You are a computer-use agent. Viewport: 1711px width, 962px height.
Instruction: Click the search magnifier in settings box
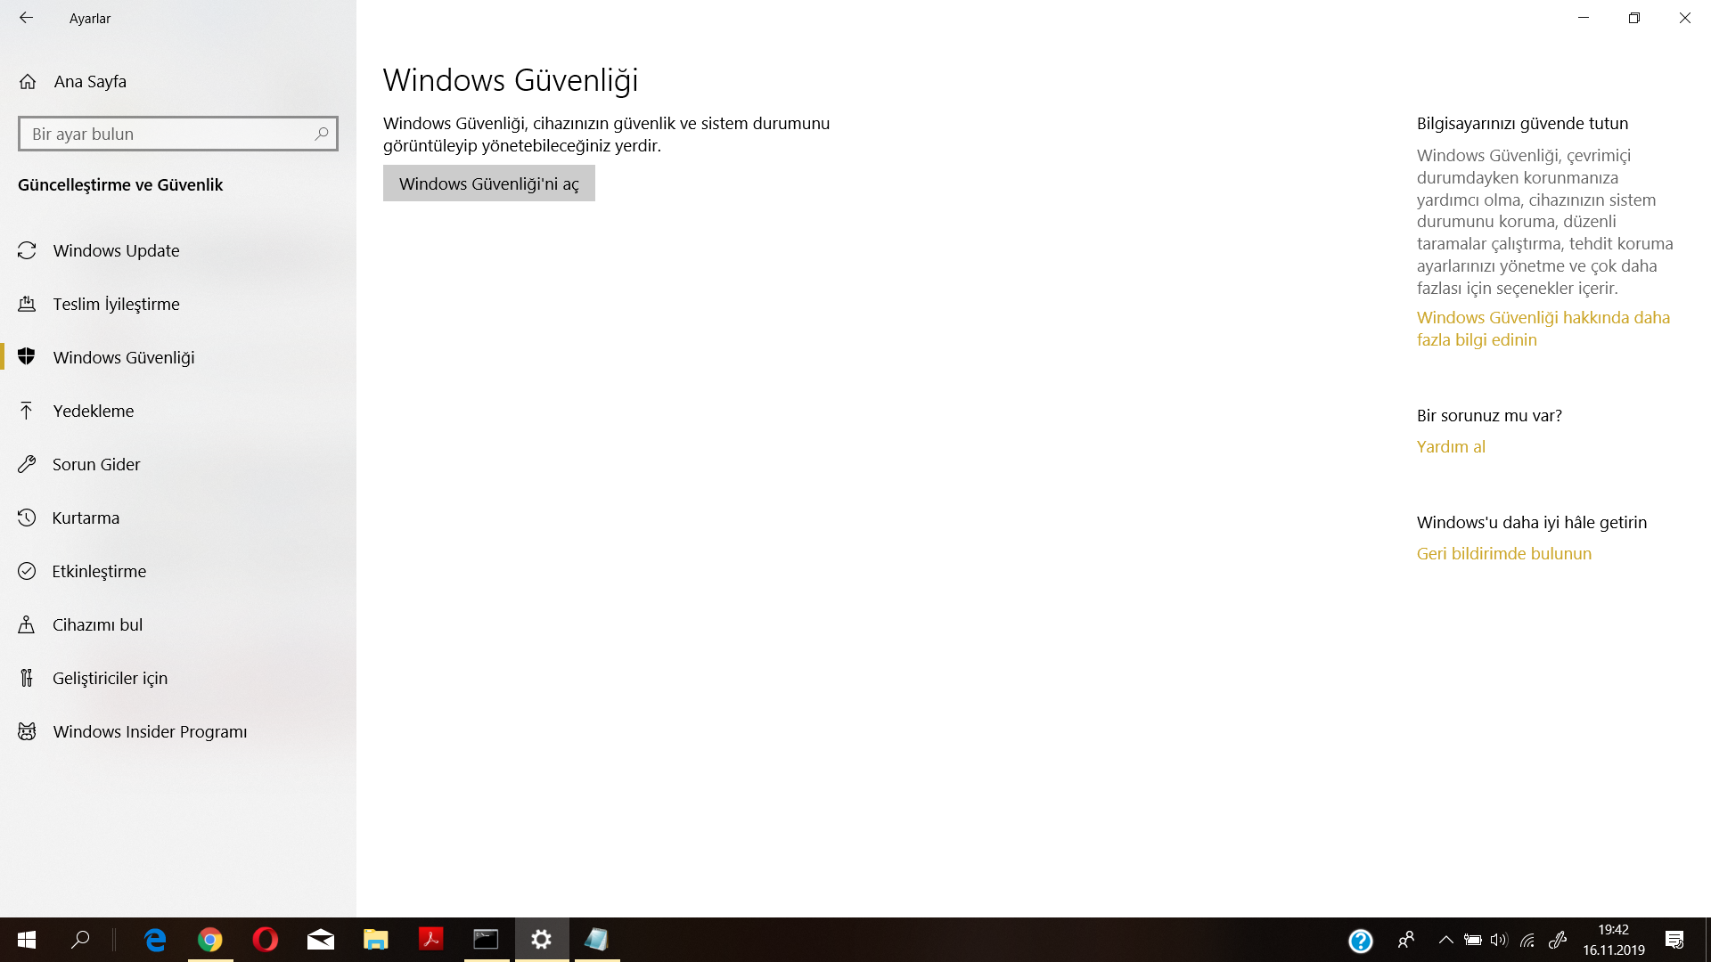tap(322, 134)
